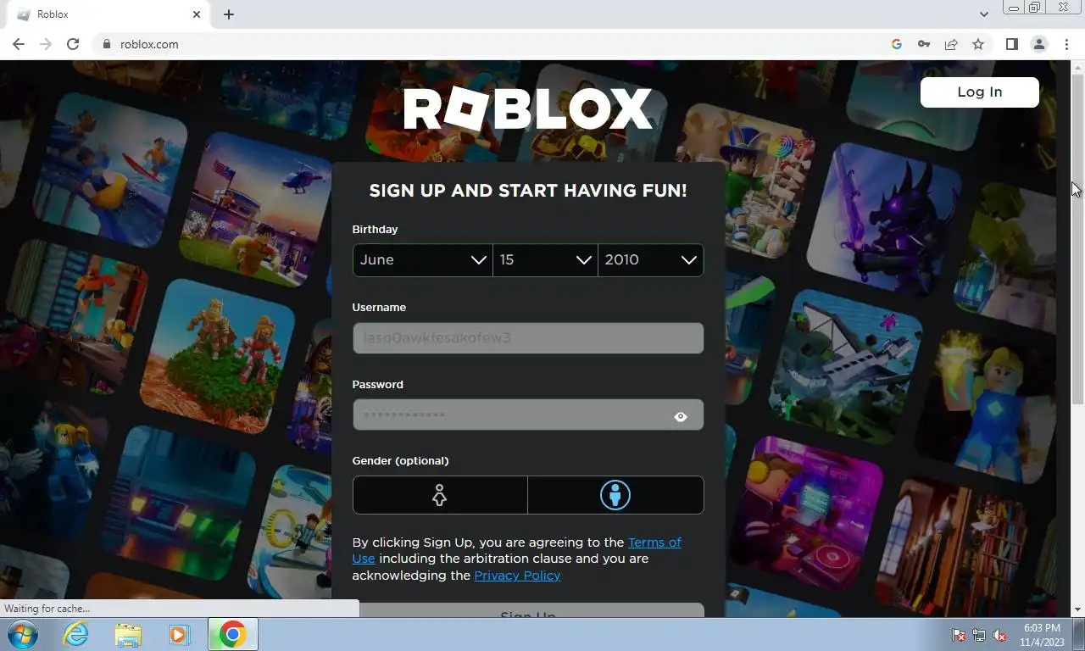Open the birthday day dropdown showing 15

tap(545, 260)
